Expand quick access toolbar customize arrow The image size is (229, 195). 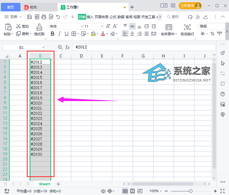click(x=72, y=17)
